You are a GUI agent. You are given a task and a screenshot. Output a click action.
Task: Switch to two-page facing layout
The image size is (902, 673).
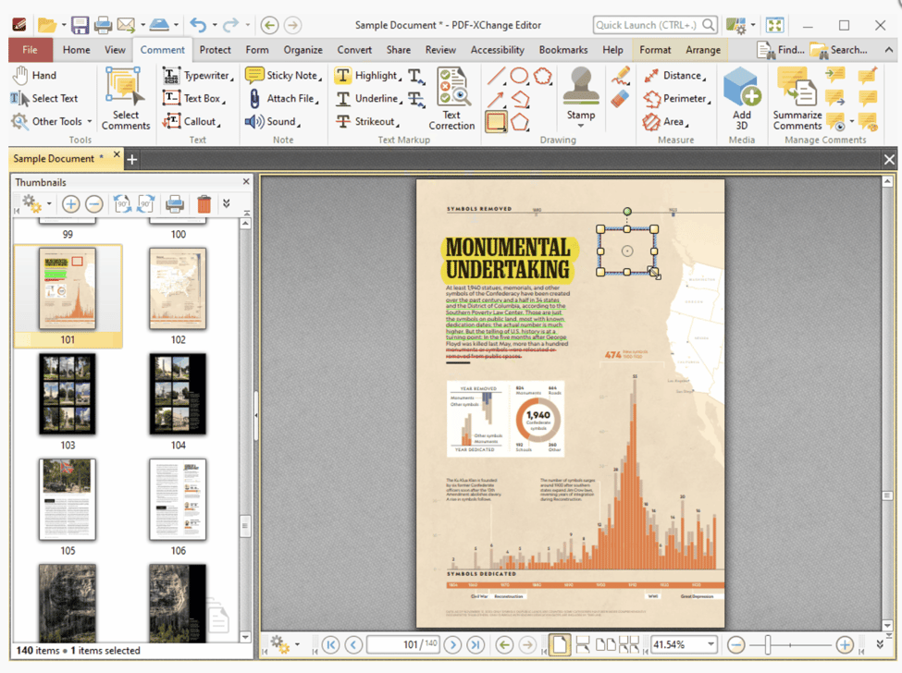coord(606,644)
